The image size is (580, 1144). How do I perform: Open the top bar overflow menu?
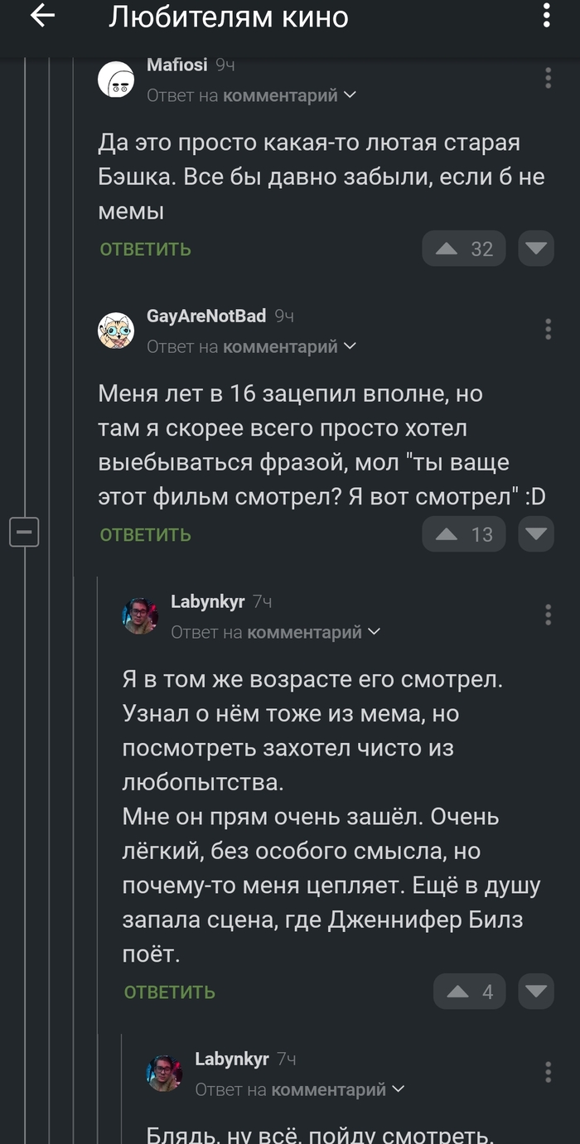point(546,16)
